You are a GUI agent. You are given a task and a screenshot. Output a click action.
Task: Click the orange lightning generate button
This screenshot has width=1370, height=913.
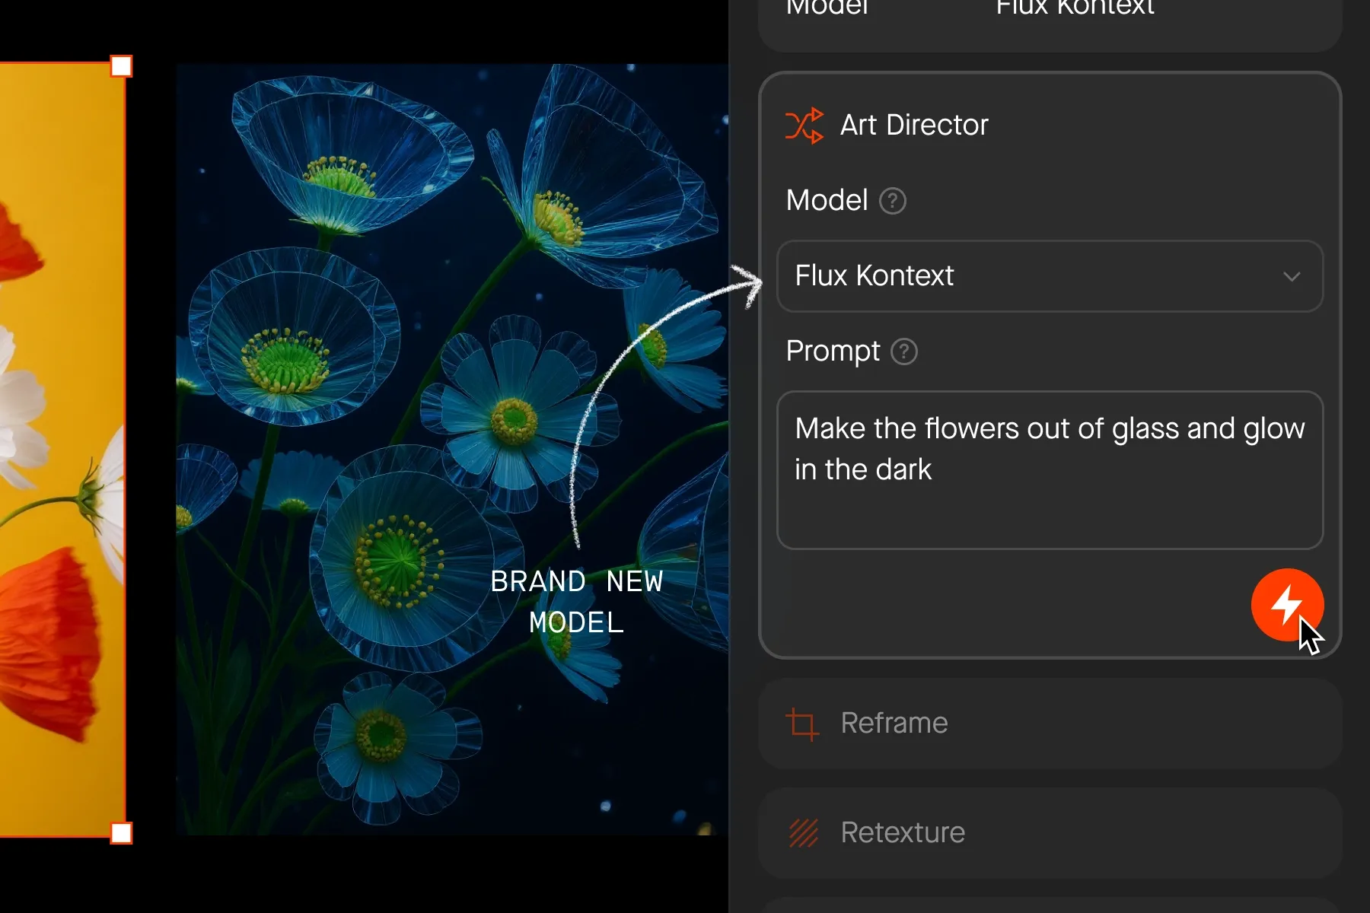click(x=1287, y=605)
